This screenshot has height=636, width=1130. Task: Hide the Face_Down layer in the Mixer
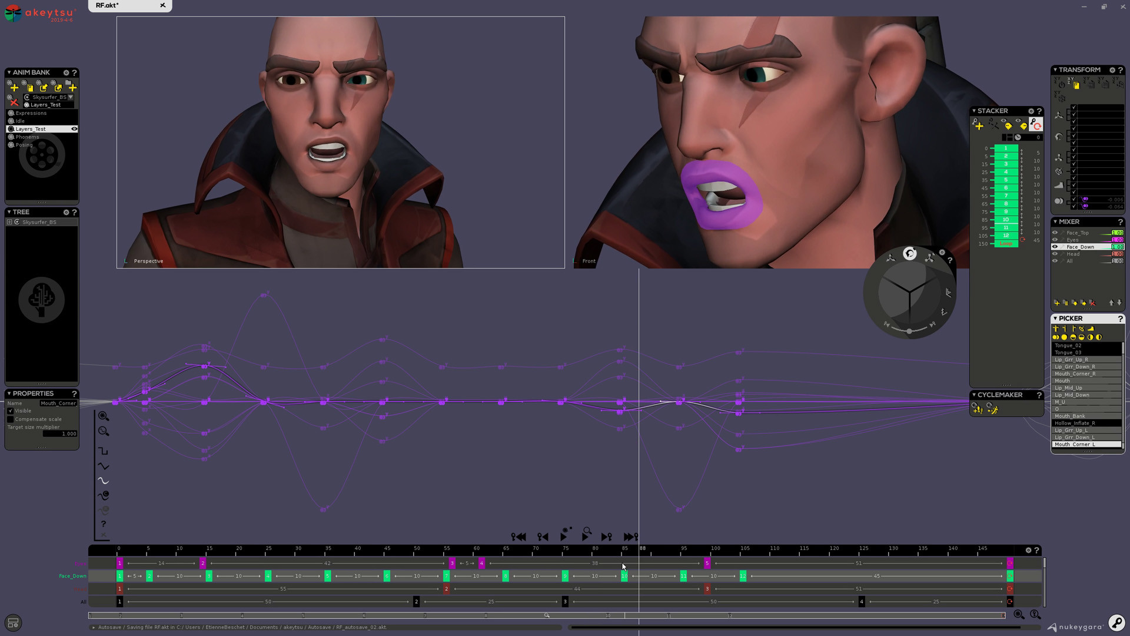click(x=1055, y=247)
